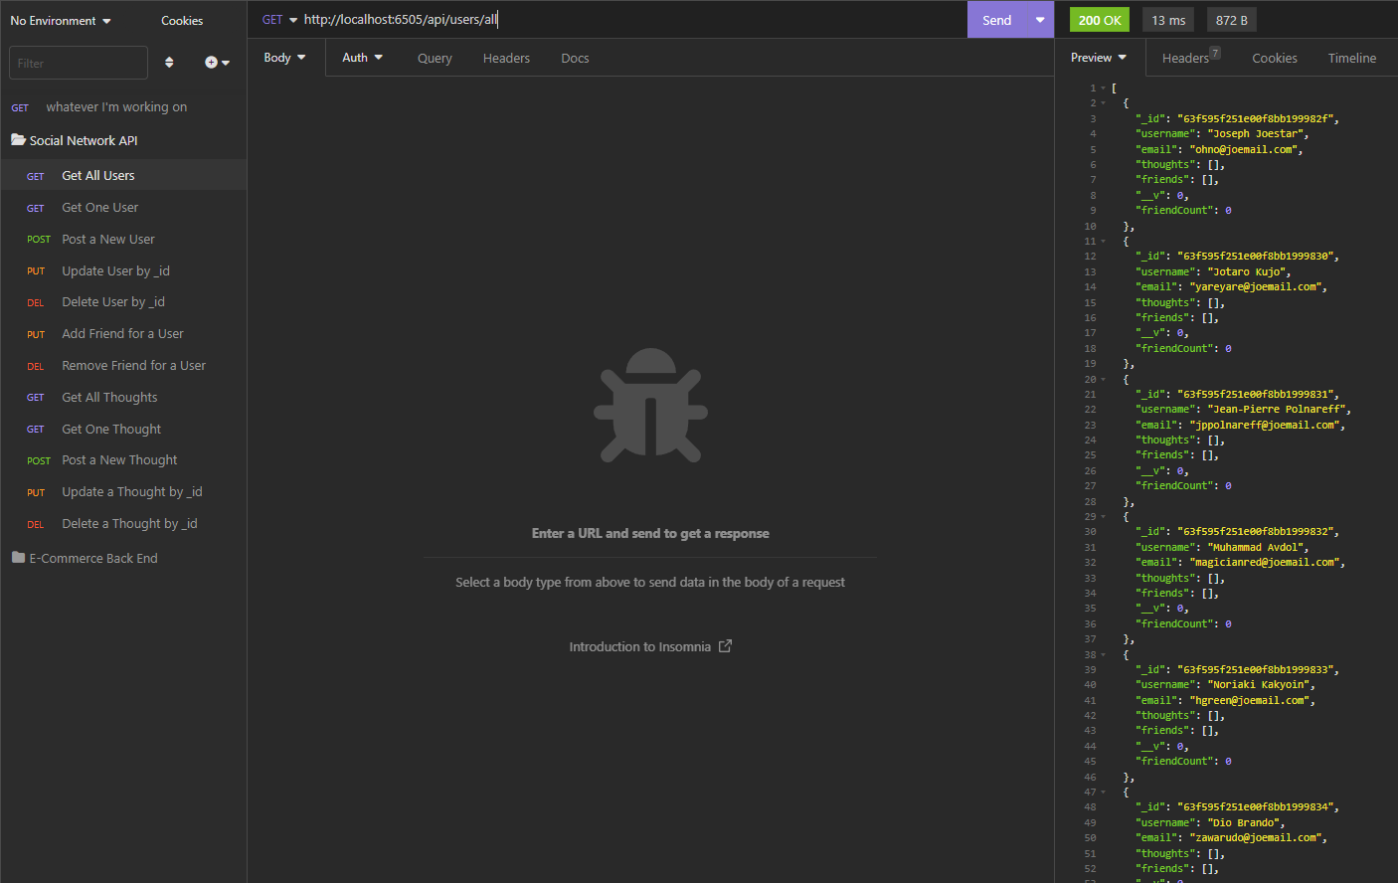The width and height of the screenshot is (1398, 883).
Task: Collapse JSON object fold arrow on line 47
Action: 1103,793
